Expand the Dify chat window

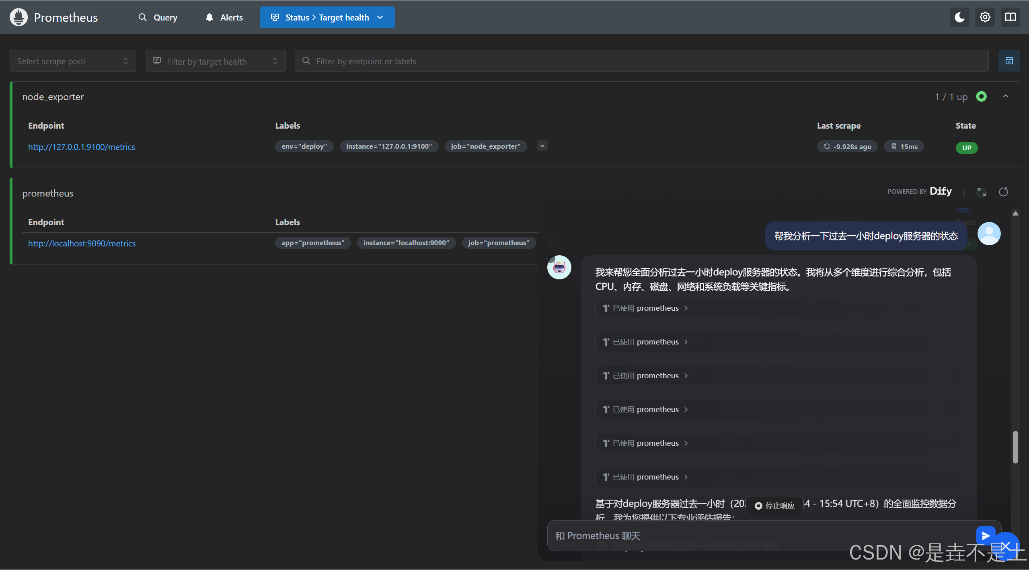coord(982,192)
